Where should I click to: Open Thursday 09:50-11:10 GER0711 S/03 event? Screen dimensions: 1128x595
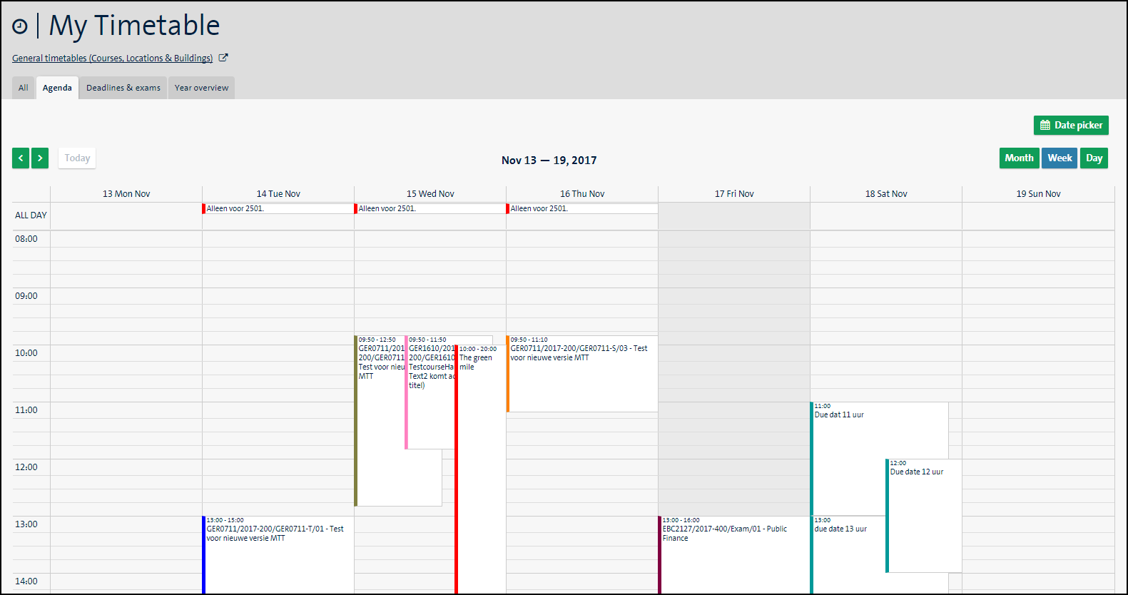point(581,374)
